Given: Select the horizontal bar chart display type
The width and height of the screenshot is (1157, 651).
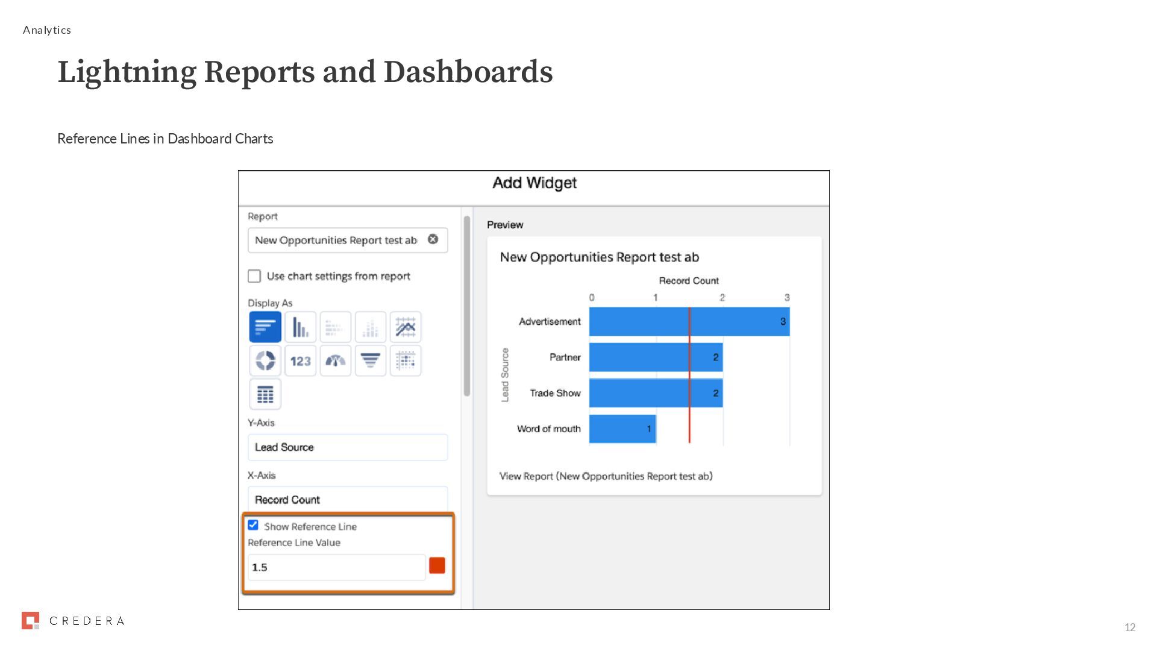Looking at the screenshot, I should pyautogui.click(x=265, y=327).
